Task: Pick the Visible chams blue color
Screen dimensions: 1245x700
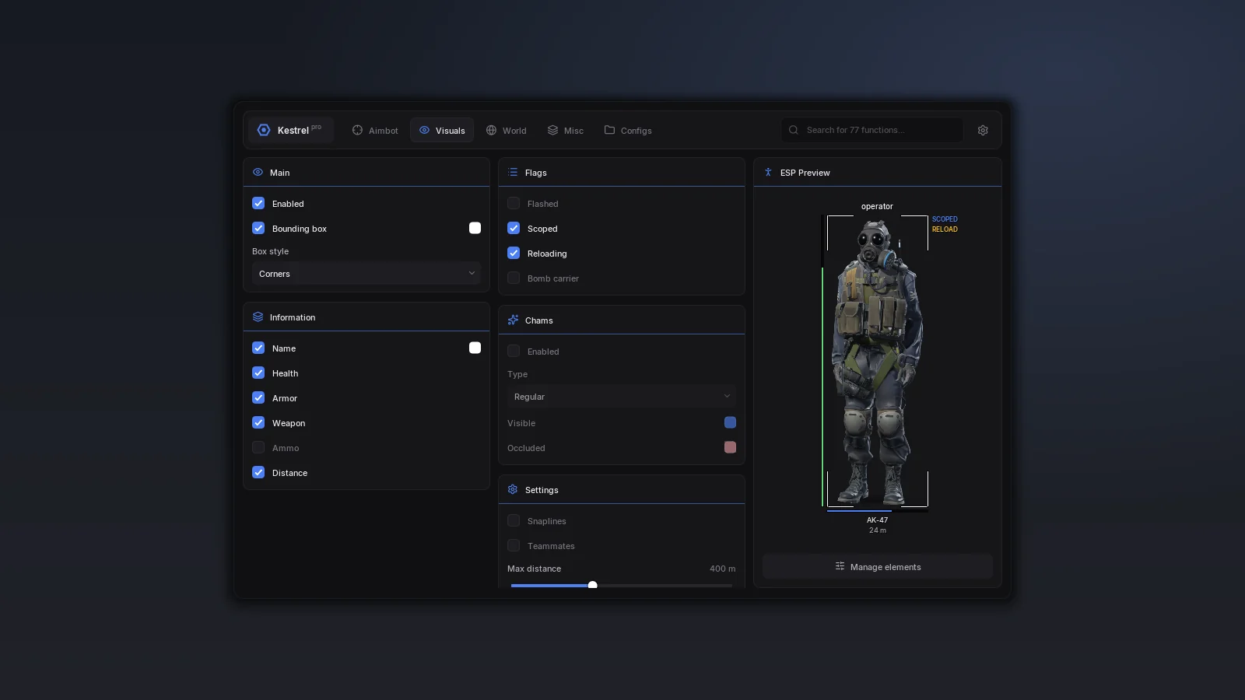Action: 730,422
